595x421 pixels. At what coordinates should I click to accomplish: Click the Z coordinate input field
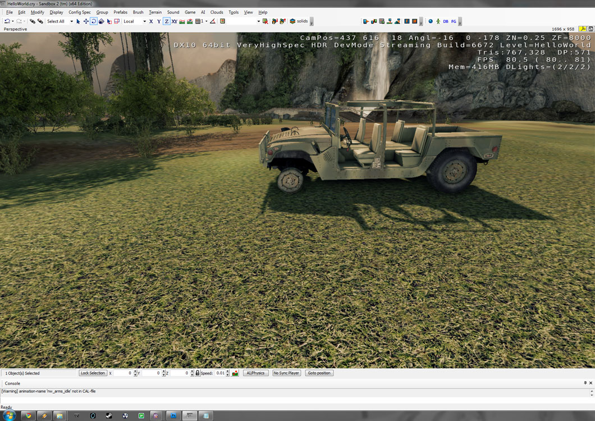tap(180, 373)
